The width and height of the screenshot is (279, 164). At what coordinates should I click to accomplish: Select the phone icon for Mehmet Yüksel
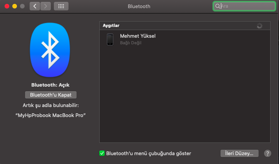click(110, 39)
